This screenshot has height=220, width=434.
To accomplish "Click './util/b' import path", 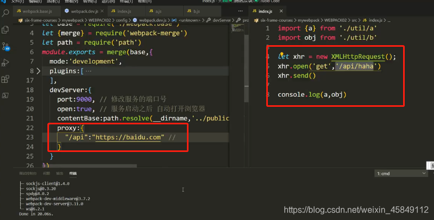I will [358, 38].
